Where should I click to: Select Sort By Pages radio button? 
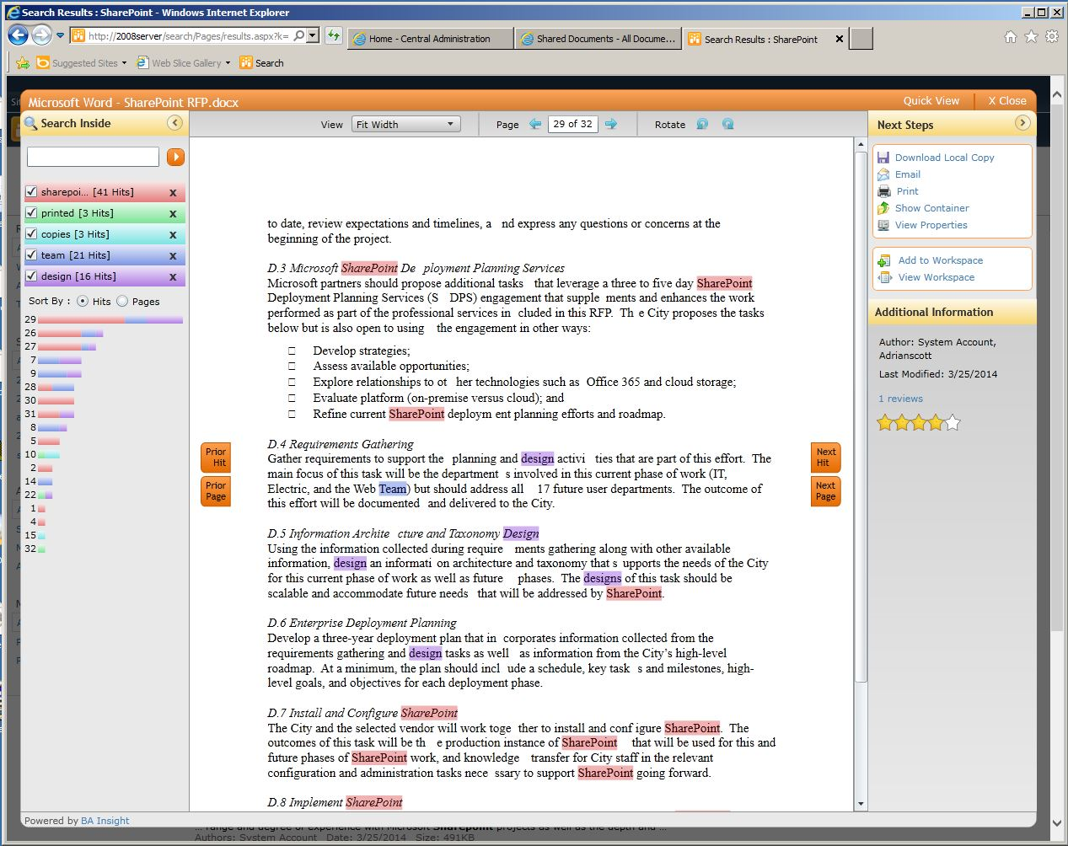point(122,301)
